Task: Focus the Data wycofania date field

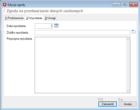Action: tap(44, 26)
